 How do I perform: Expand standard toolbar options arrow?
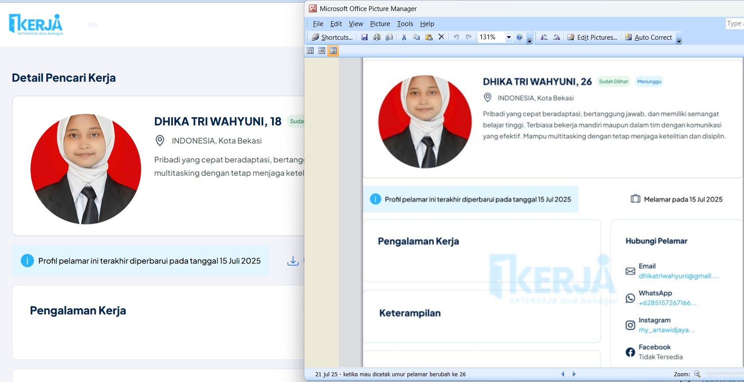tap(529, 41)
